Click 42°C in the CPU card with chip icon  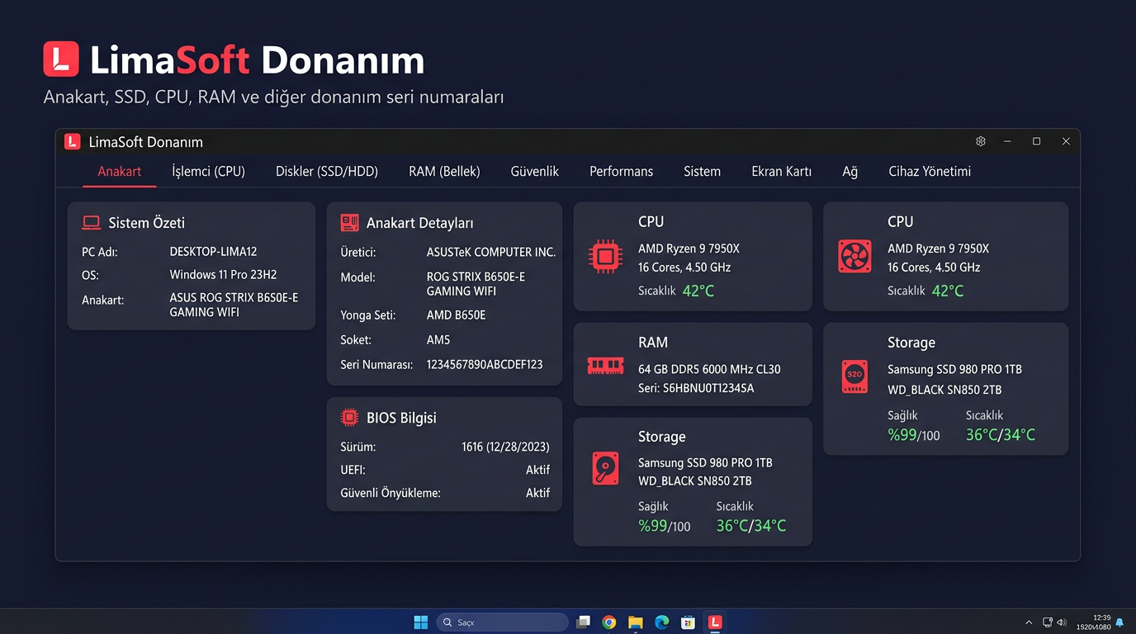[698, 291]
